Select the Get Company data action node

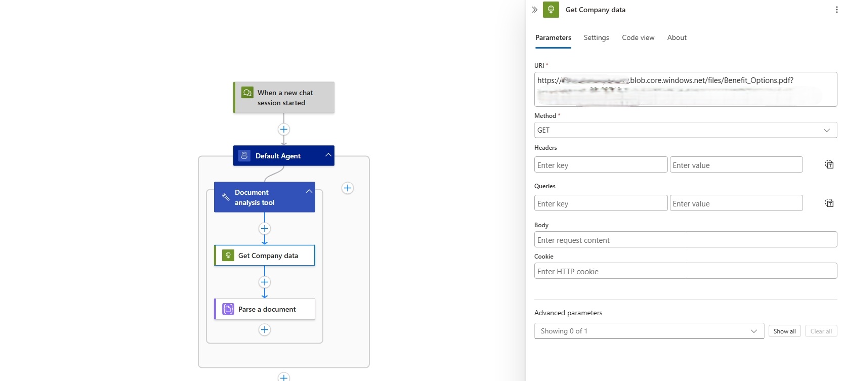tap(265, 256)
